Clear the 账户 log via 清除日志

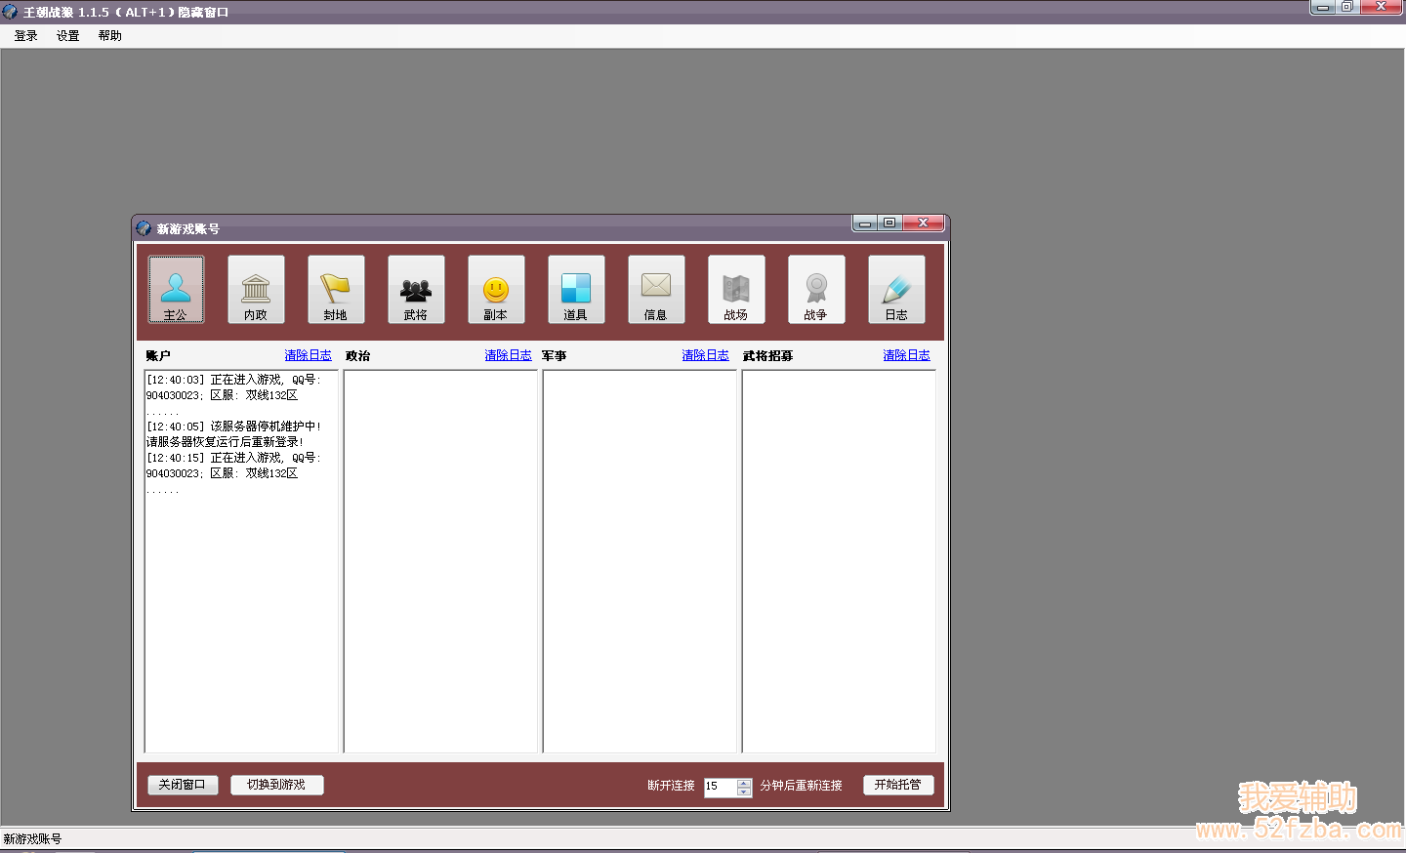tap(308, 355)
